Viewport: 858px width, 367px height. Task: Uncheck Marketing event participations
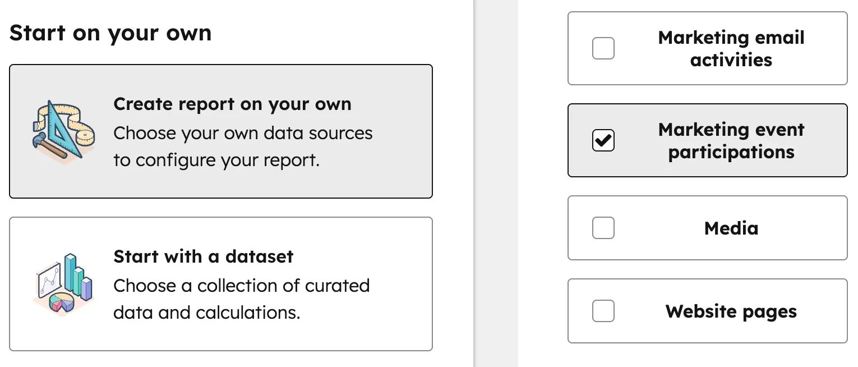(x=603, y=140)
